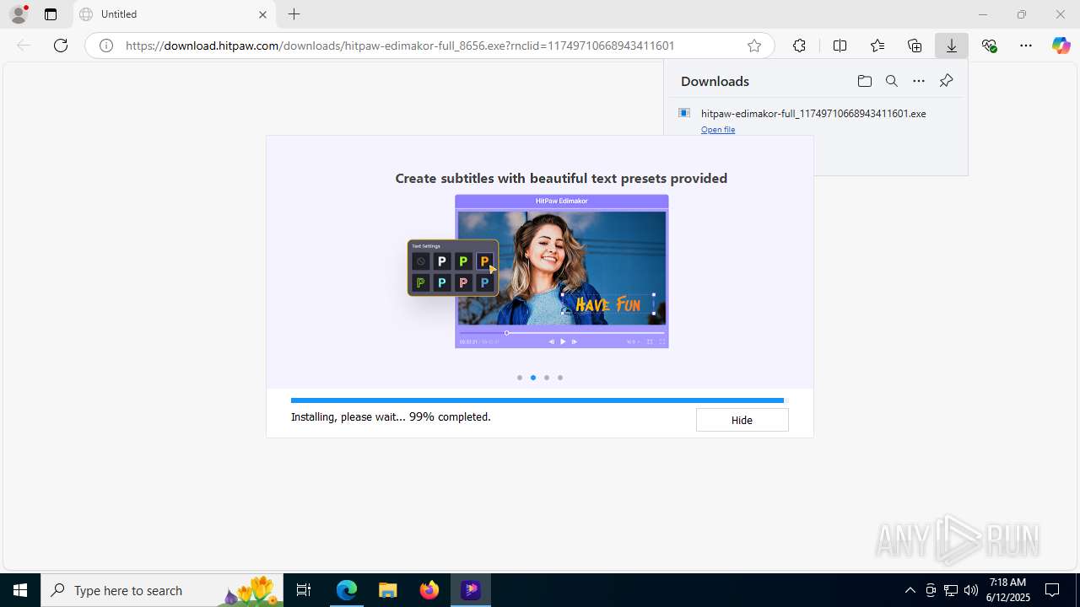Image resolution: width=1080 pixels, height=607 pixels.
Task: Add this page to favorites star
Action: (x=754, y=46)
